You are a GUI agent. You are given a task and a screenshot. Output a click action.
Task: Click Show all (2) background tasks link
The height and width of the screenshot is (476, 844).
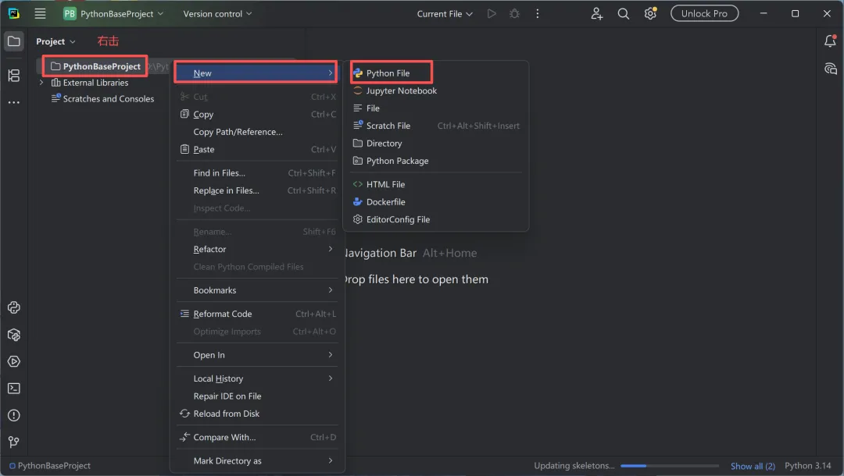[753, 466]
